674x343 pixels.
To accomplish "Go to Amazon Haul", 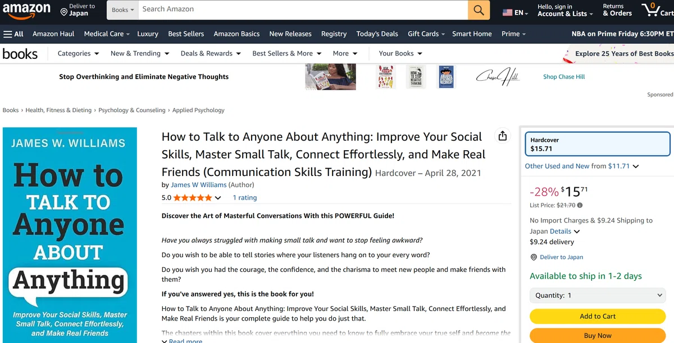I will coord(53,34).
